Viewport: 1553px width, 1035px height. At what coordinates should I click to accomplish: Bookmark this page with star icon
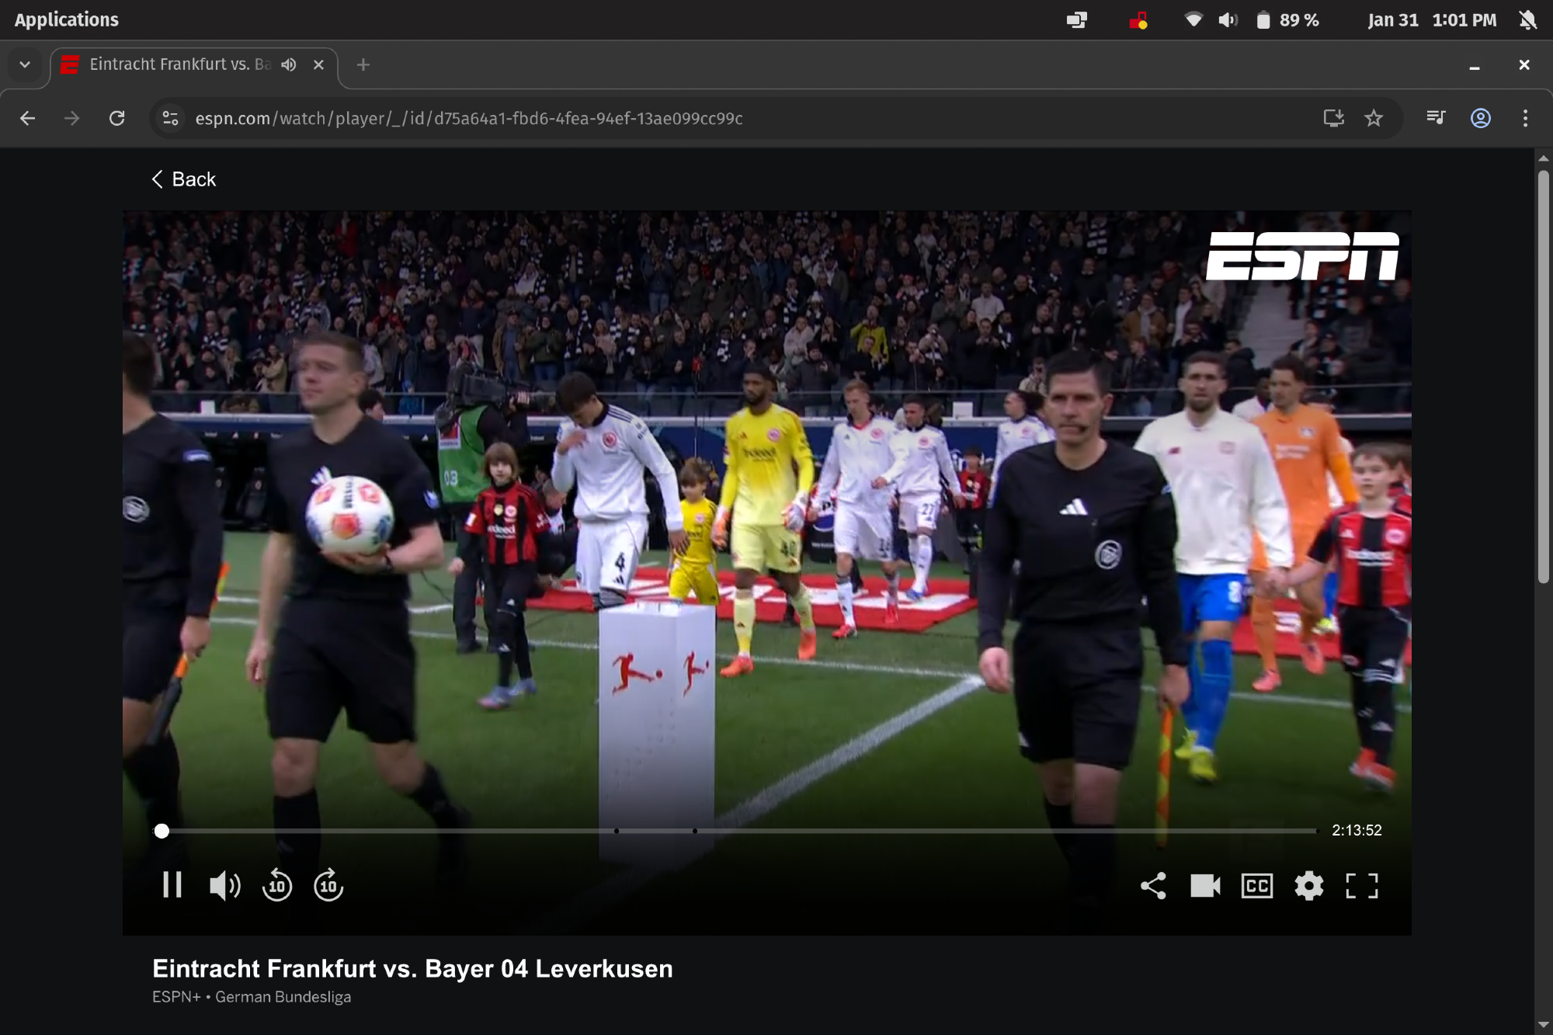tap(1374, 118)
